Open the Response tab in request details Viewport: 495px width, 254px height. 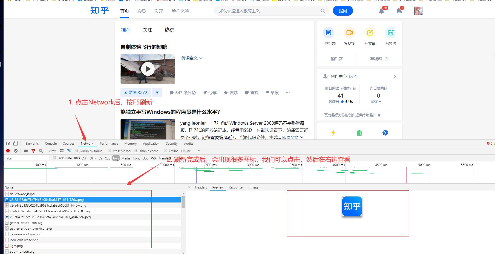(235, 187)
